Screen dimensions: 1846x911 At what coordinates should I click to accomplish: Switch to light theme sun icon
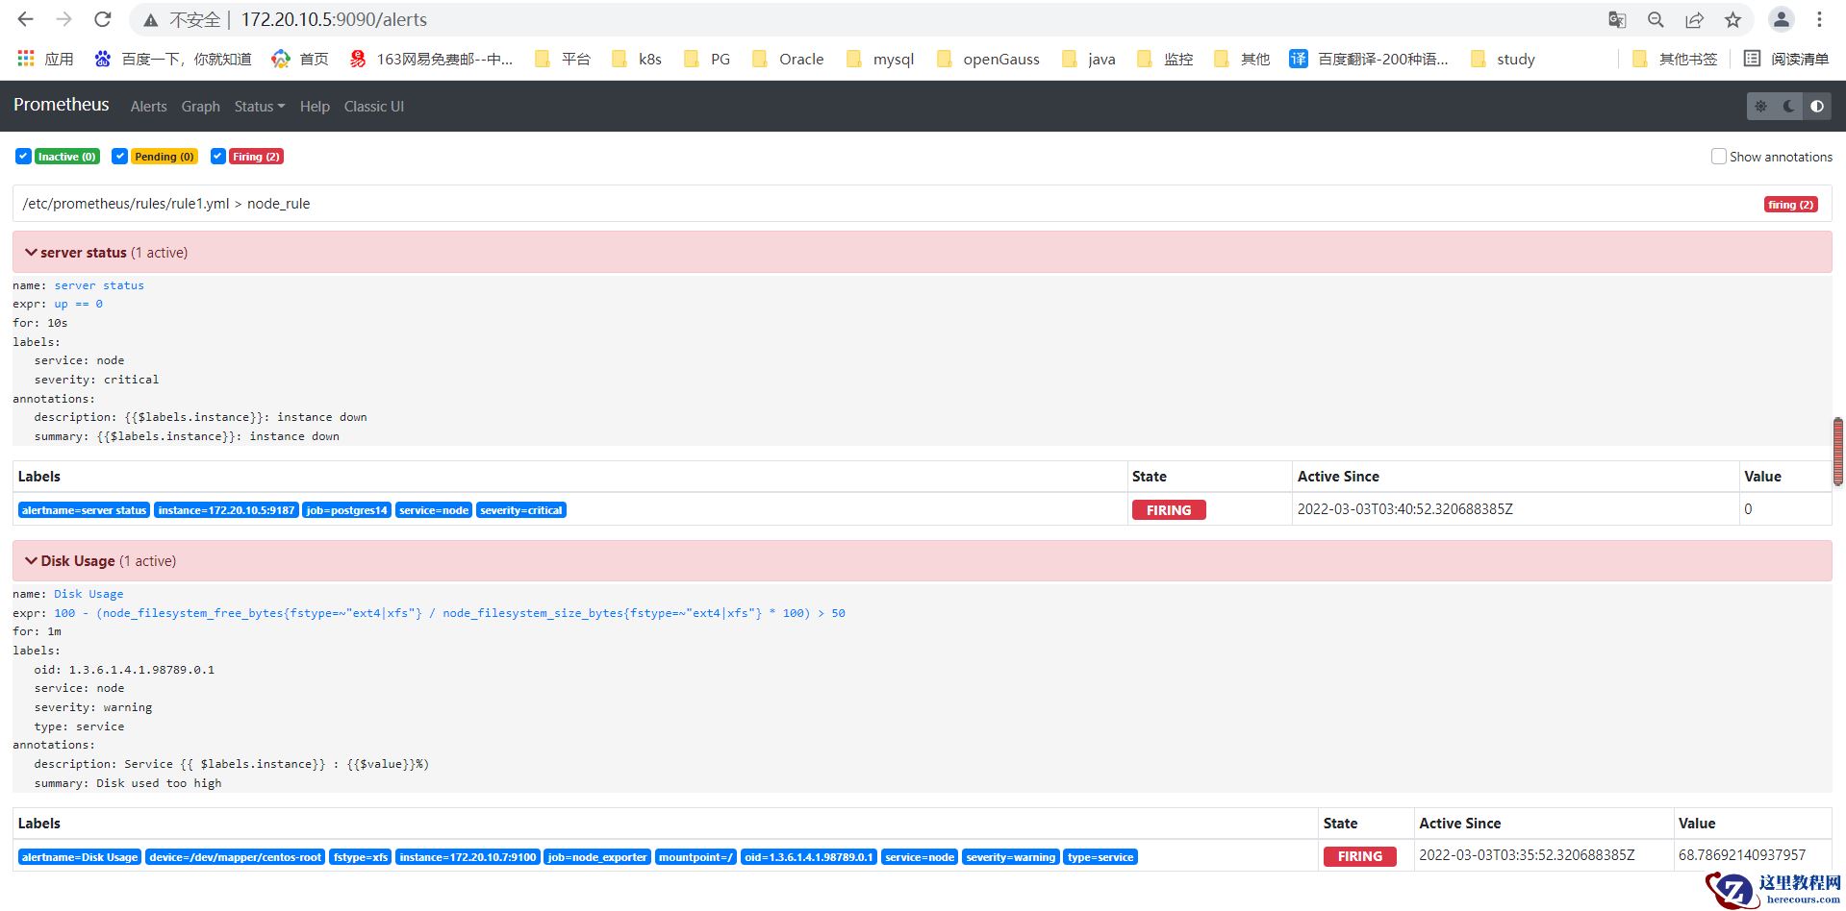point(1760,107)
